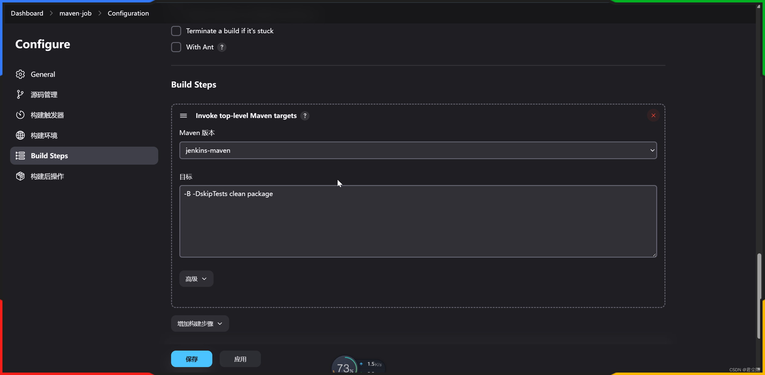Click the post-build actions cube icon
This screenshot has width=765, height=375.
point(20,176)
